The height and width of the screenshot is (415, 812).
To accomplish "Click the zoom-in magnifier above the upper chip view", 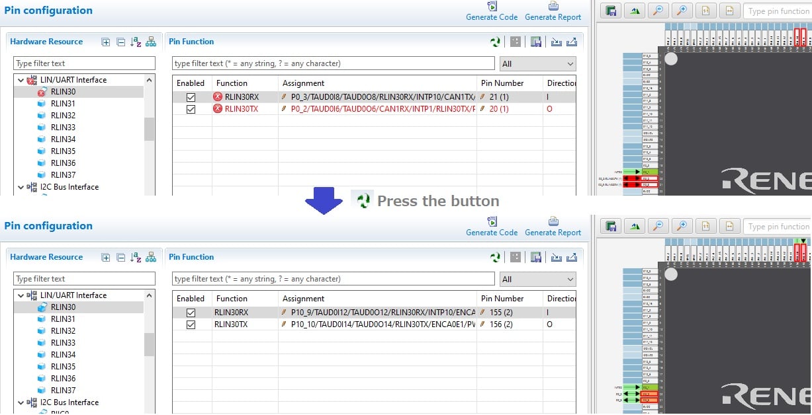I will tap(681, 11).
